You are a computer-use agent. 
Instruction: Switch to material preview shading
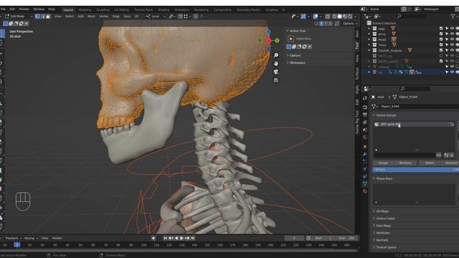click(x=345, y=16)
